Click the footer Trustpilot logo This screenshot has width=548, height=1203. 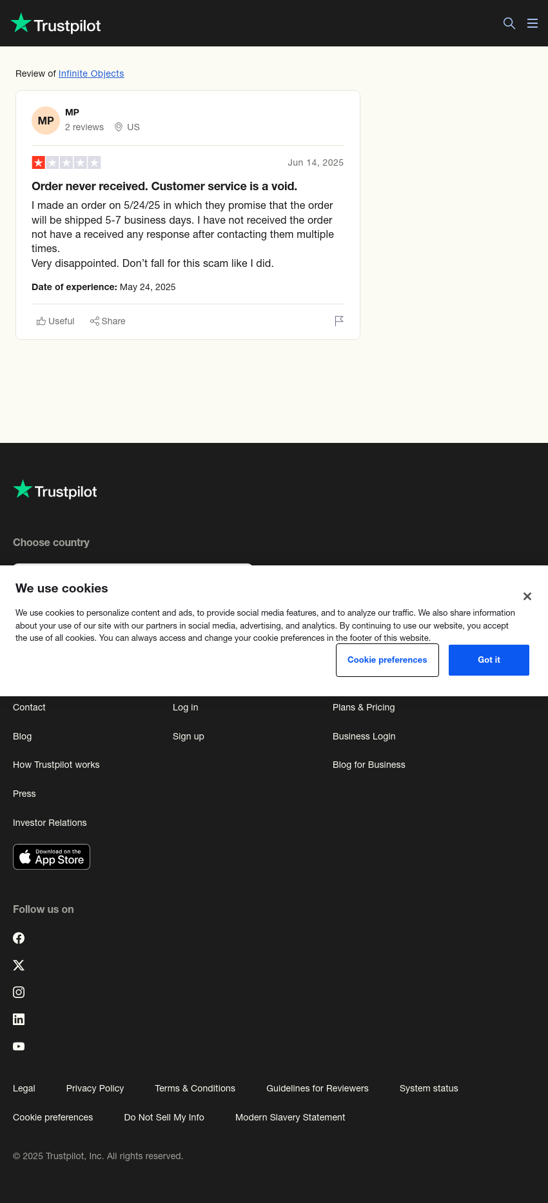point(55,490)
